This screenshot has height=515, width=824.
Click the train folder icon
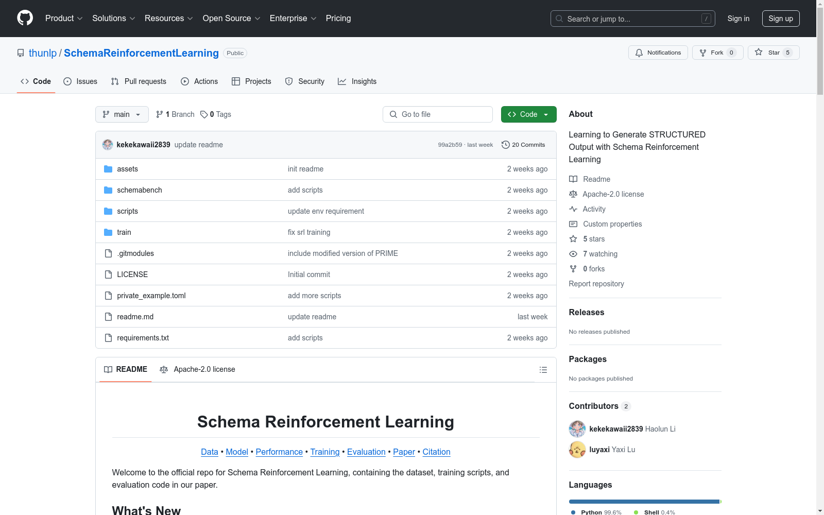coord(108,232)
